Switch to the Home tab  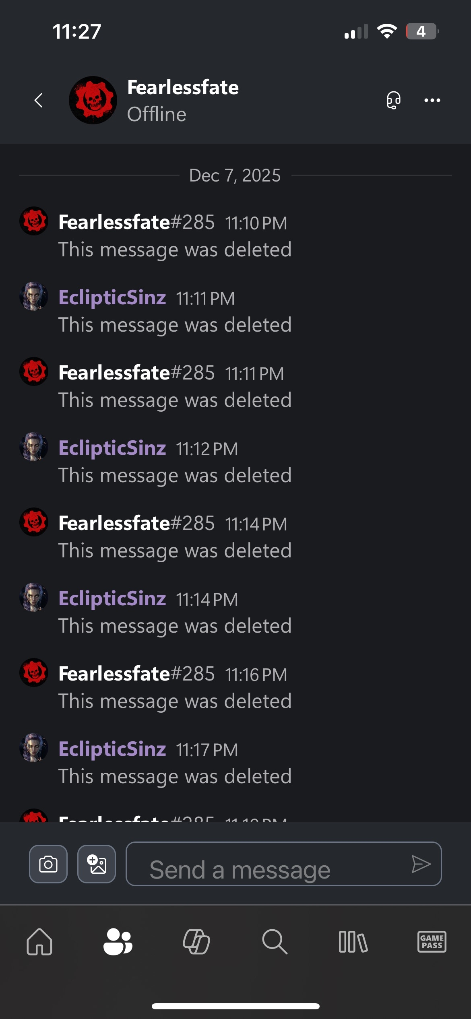click(x=39, y=942)
